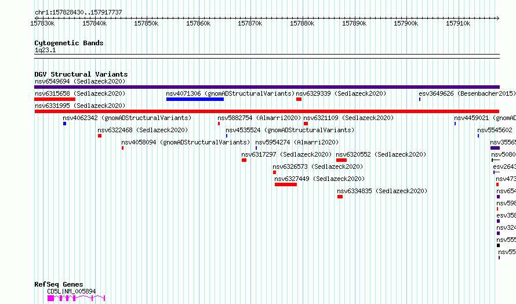Click the nsv4071306 blue variant bar

pyautogui.click(x=195, y=99)
